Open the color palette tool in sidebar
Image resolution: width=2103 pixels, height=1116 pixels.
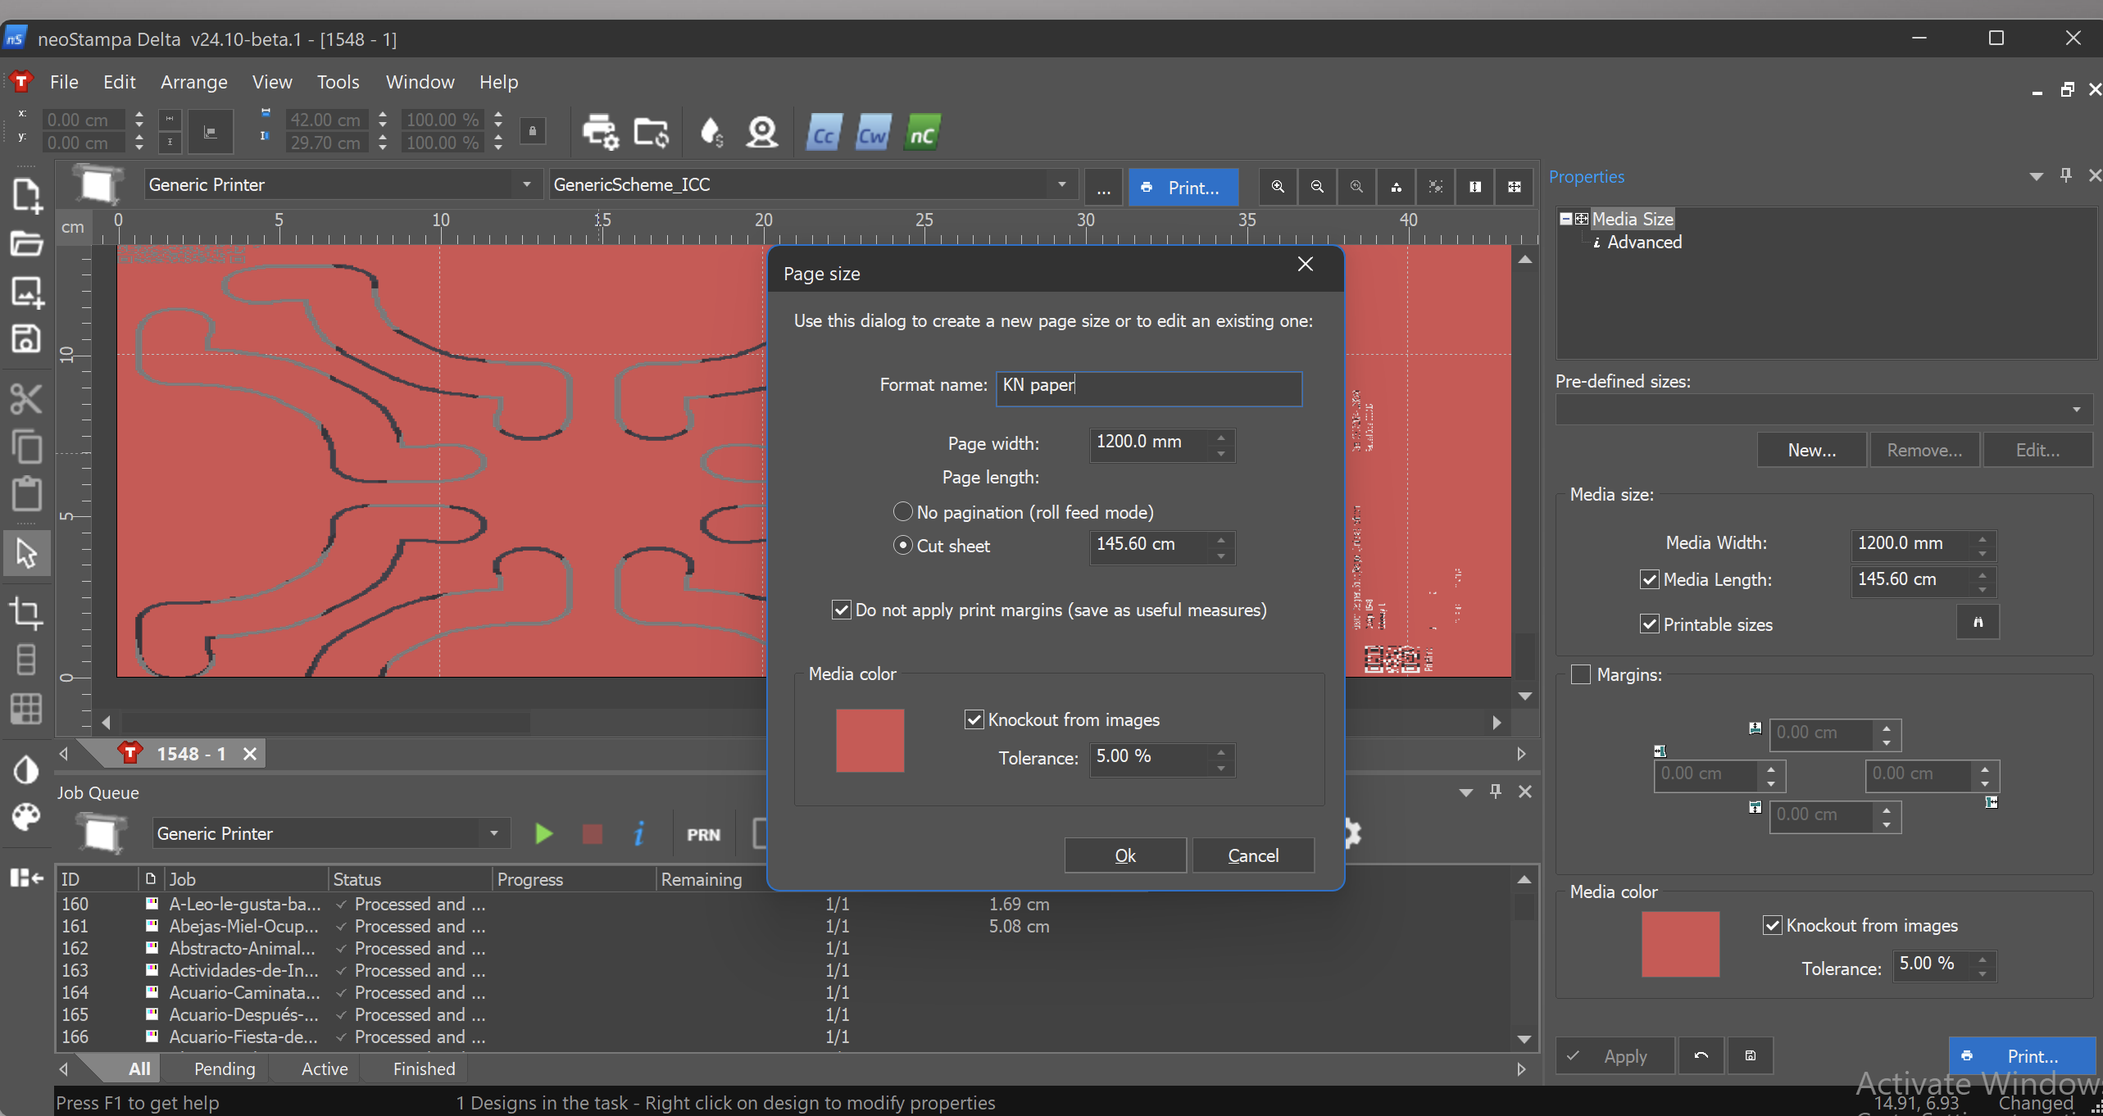26,817
